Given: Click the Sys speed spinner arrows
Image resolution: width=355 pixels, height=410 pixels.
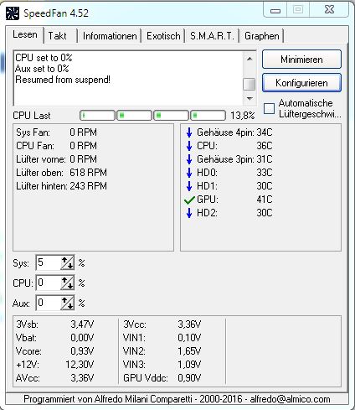Looking at the screenshot, I should 68,262.
